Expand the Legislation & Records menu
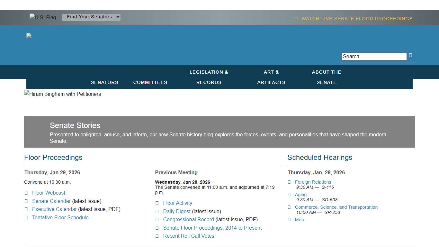 click(x=209, y=77)
